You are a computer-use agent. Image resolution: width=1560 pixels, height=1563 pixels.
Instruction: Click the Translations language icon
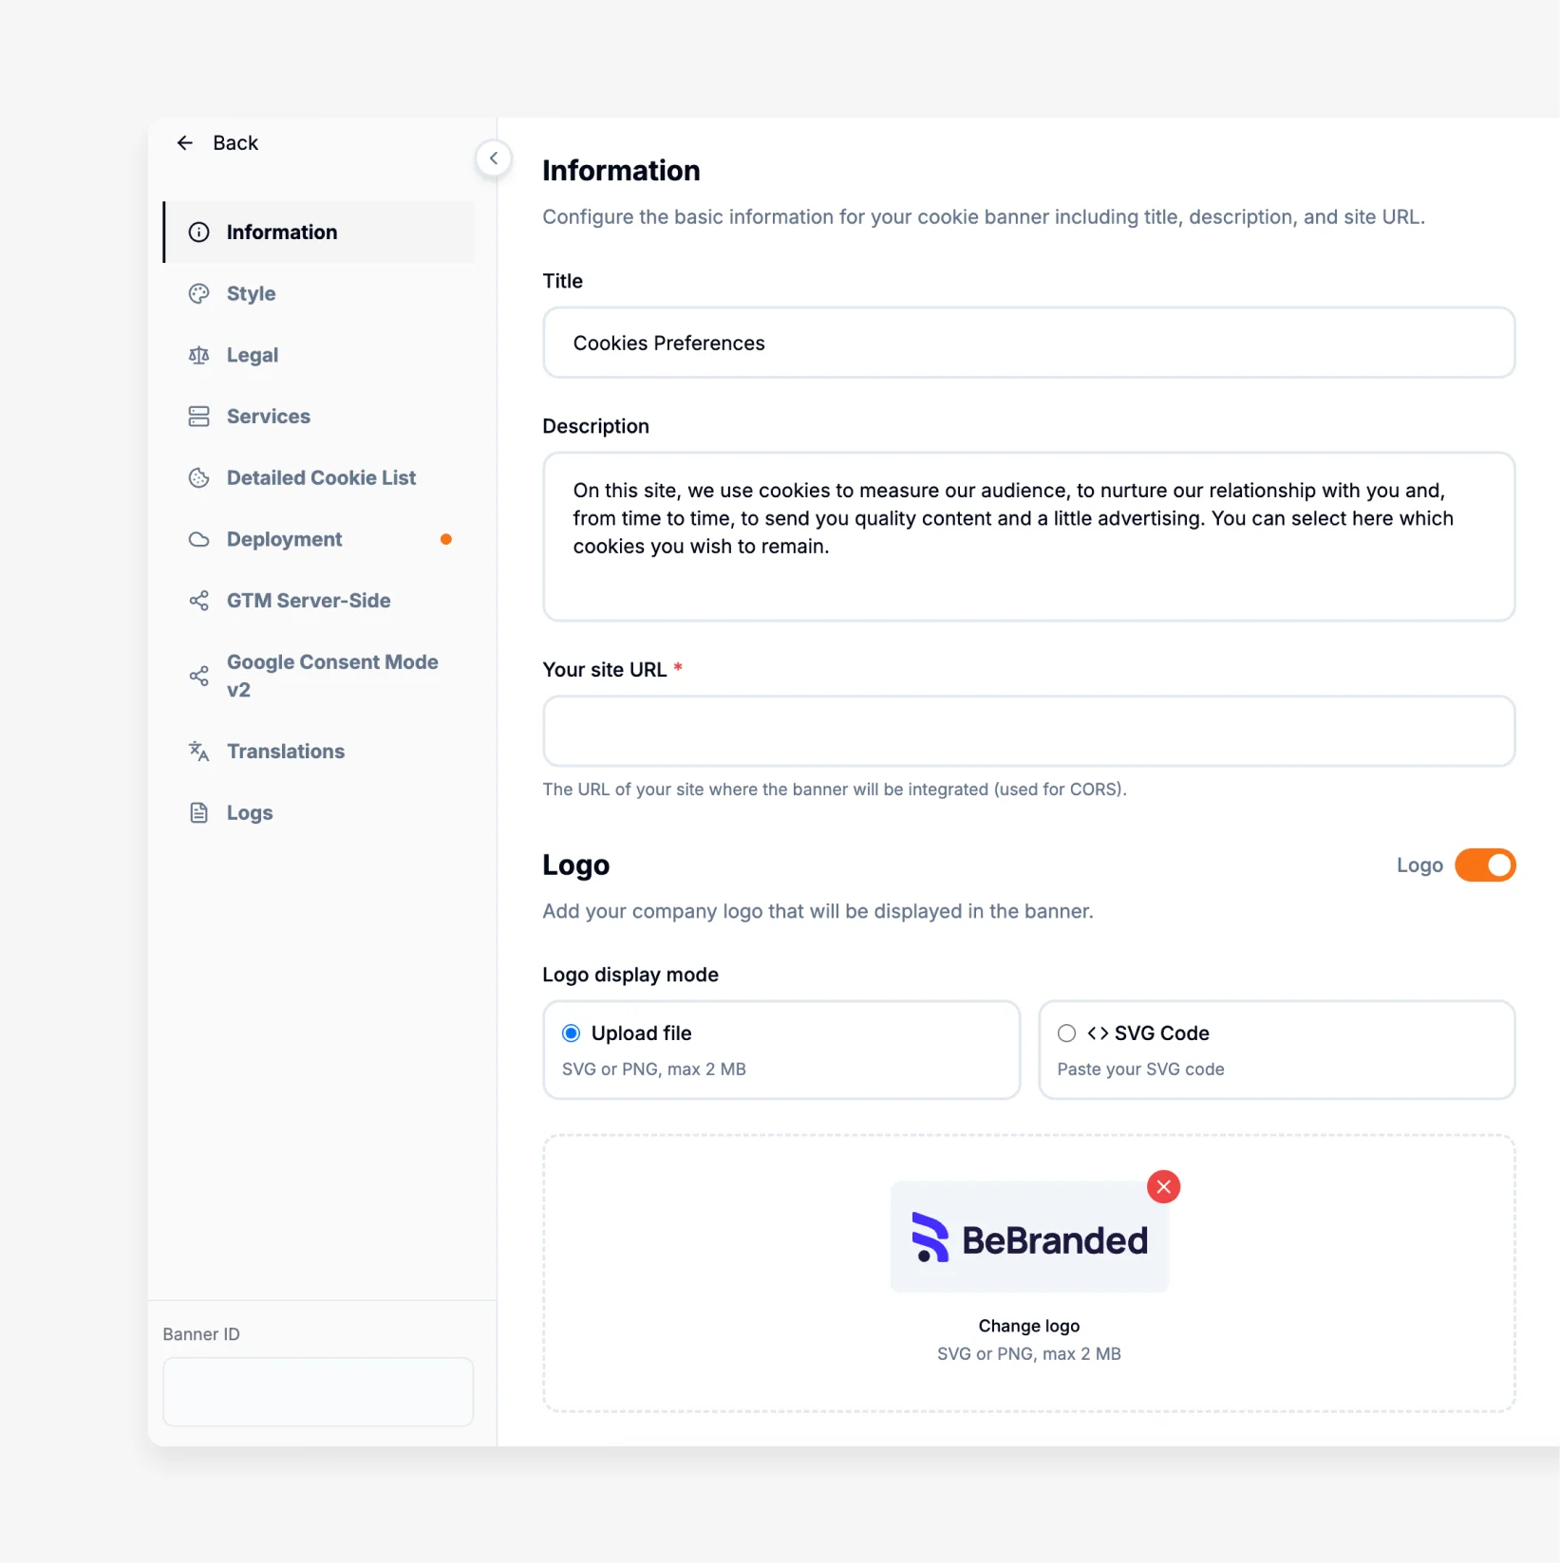[x=198, y=752]
